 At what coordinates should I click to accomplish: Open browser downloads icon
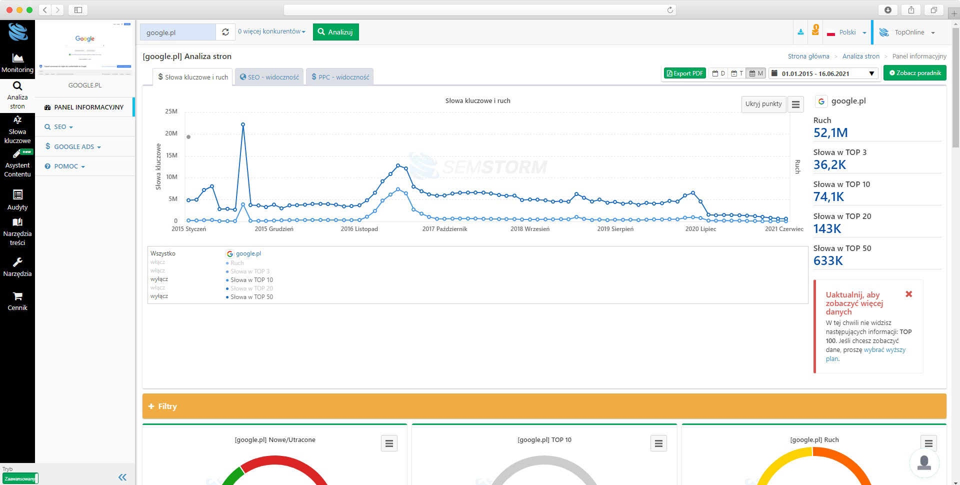pos(888,9)
